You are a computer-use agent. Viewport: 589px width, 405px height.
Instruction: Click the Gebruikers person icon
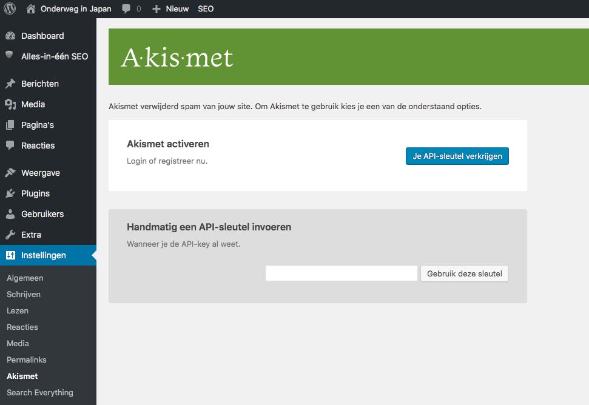10,214
